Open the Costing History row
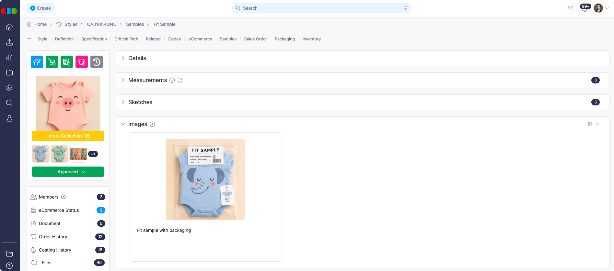The height and width of the screenshot is (271, 614). (x=68, y=250)
